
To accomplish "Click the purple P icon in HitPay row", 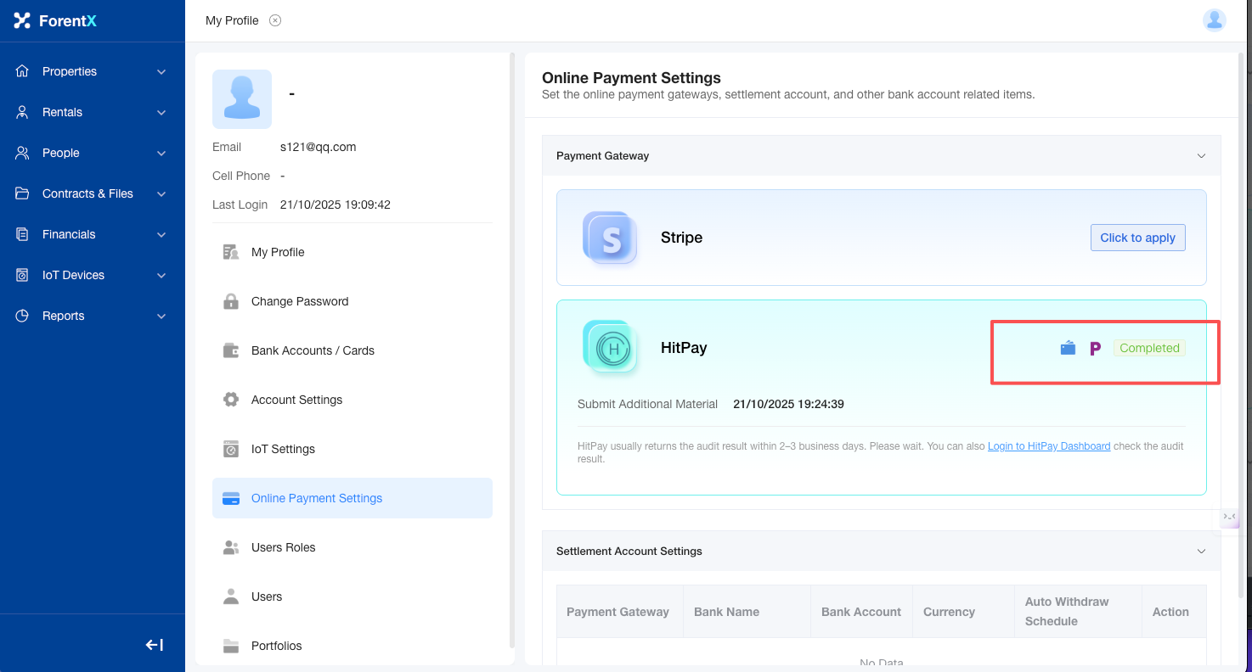I will 1095,348.
